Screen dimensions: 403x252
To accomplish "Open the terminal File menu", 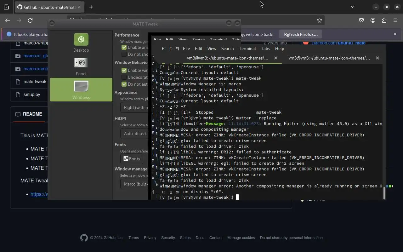I will tap(186, 49).
